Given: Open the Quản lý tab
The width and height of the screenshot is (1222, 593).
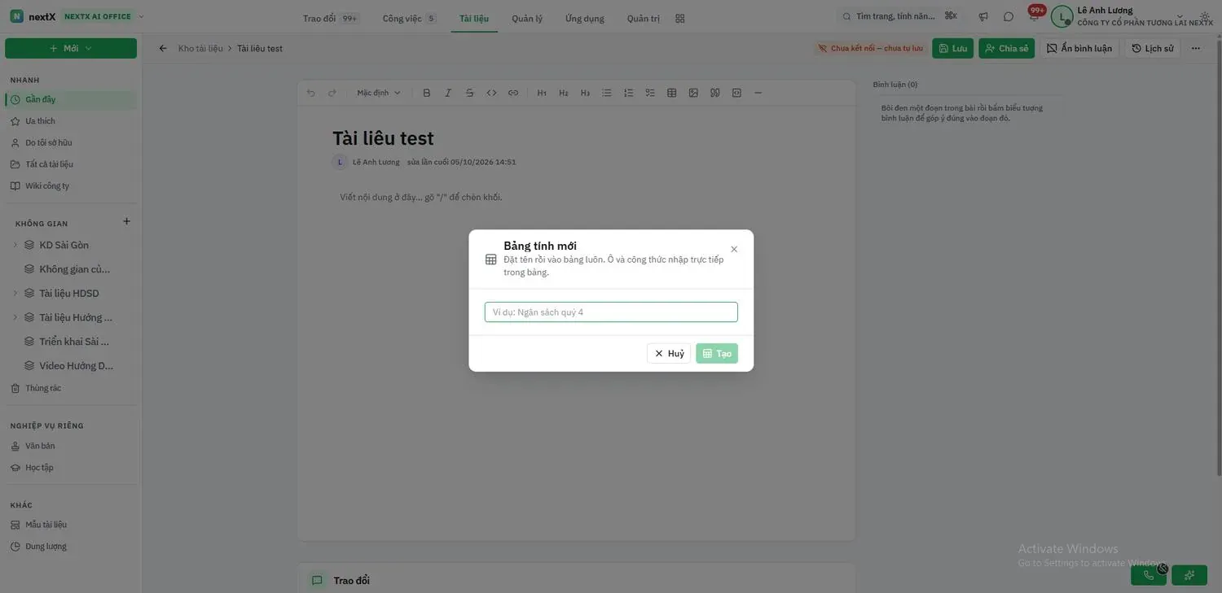Looking at the screenshot, I should point(527,18).
